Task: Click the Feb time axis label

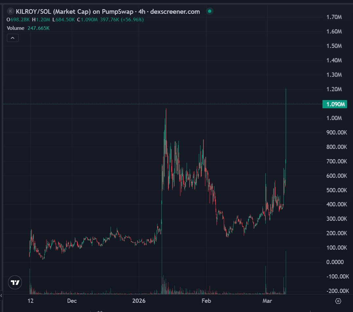Action: point(206,301)
